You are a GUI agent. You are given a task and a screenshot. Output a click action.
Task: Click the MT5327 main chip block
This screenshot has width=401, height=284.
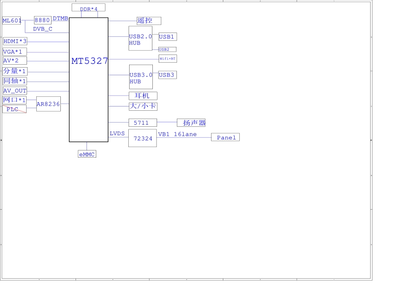click(x=89, y=80)
